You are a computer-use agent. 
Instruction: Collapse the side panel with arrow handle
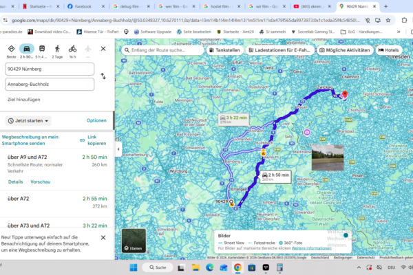point(118,149)
